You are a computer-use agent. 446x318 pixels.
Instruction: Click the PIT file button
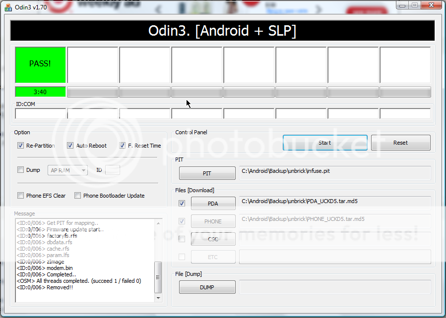coord(207,173)
